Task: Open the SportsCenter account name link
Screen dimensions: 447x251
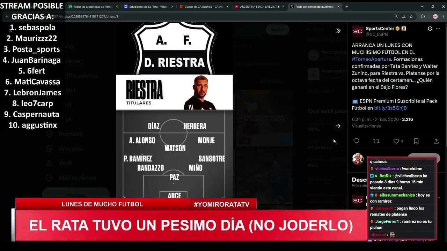Action: (x=380, y=29)
